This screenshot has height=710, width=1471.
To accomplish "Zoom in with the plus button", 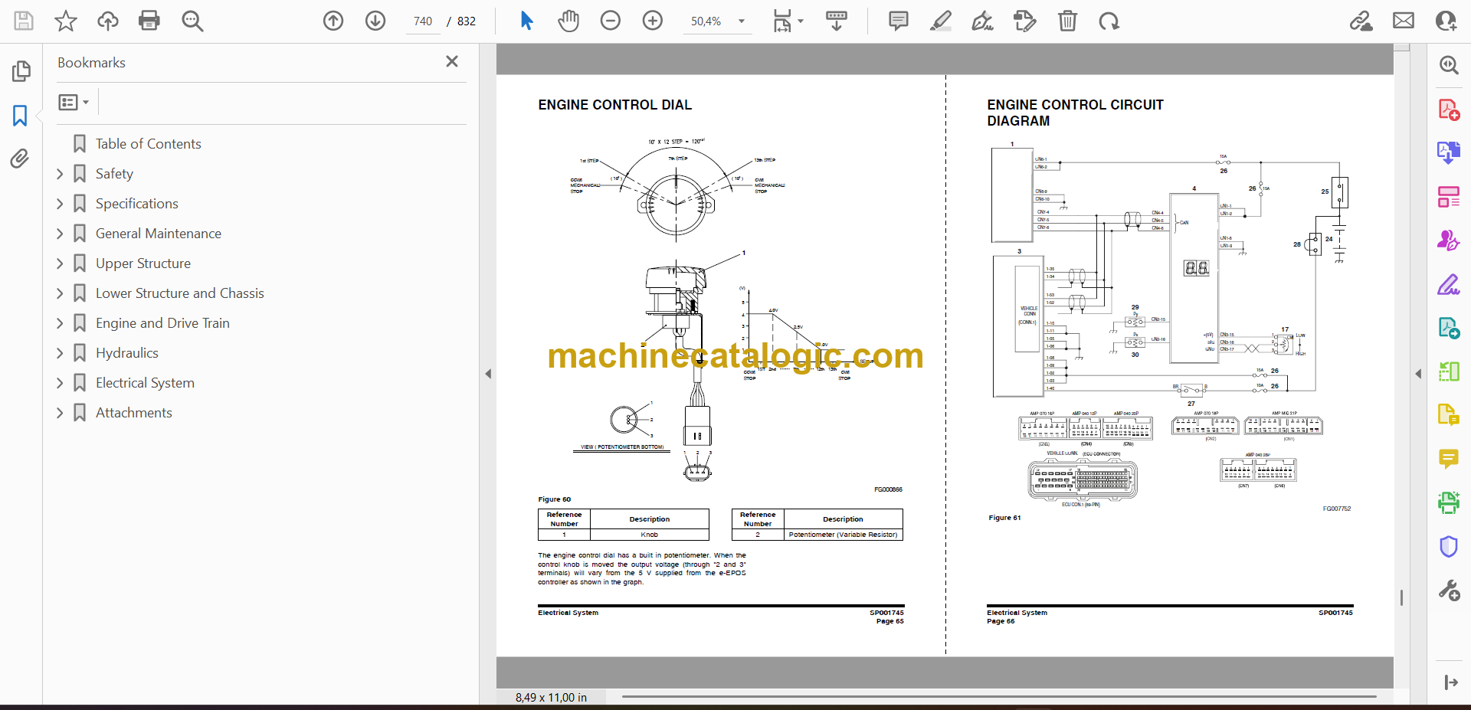I will [653, 21].
